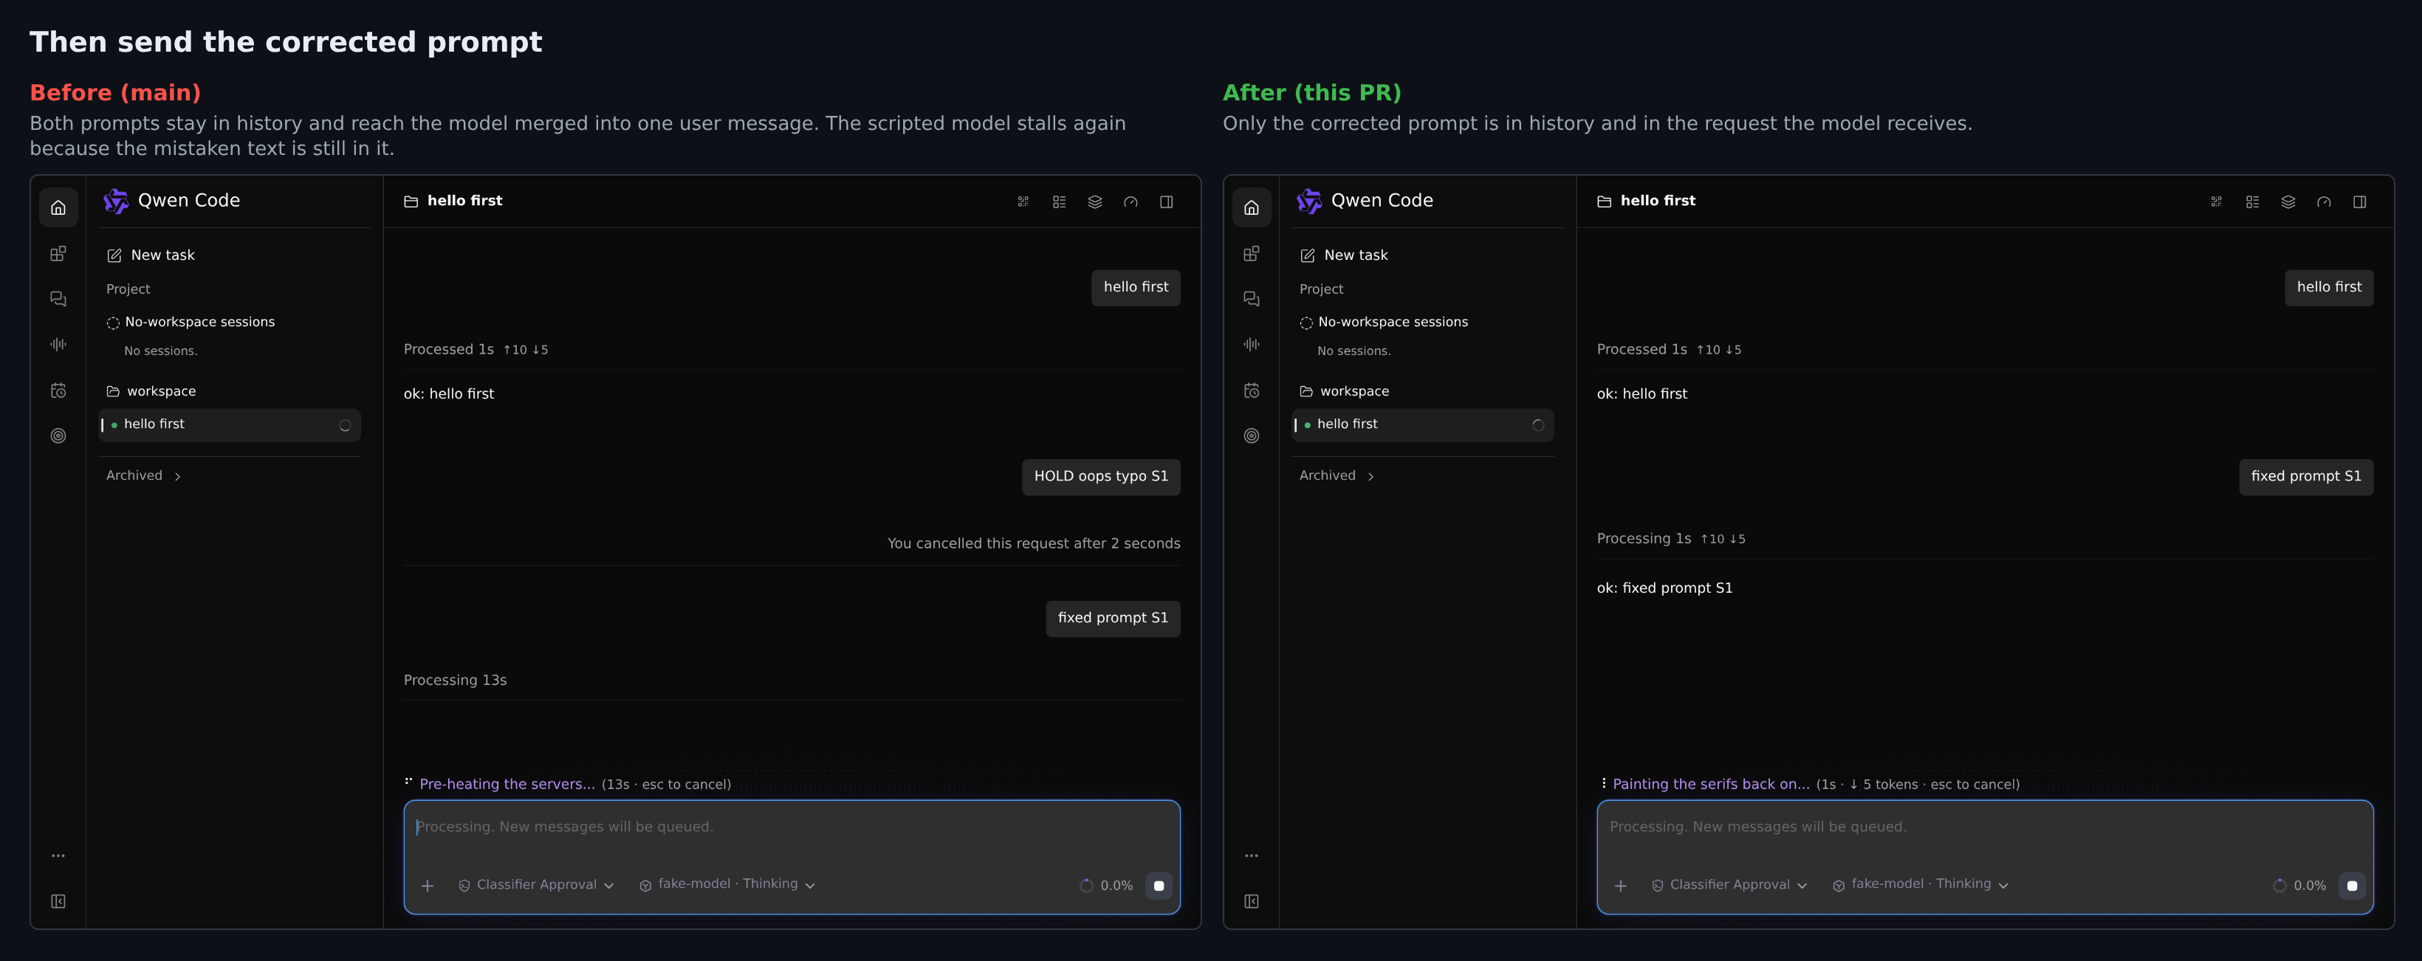Stop processing button in Before panel composer
The image size is (2422, 961).
click(x=1159, y=886)
